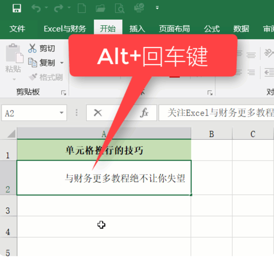
Task: Open the Insert Function fx icon
Action: coord(144,113)
